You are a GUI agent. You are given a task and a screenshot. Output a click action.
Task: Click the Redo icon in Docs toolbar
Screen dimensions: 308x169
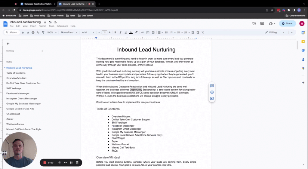pos(28,32)
